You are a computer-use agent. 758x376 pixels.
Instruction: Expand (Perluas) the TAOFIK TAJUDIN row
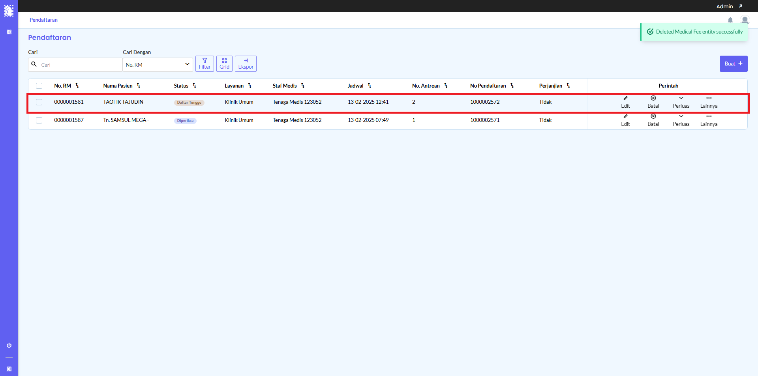681,102
